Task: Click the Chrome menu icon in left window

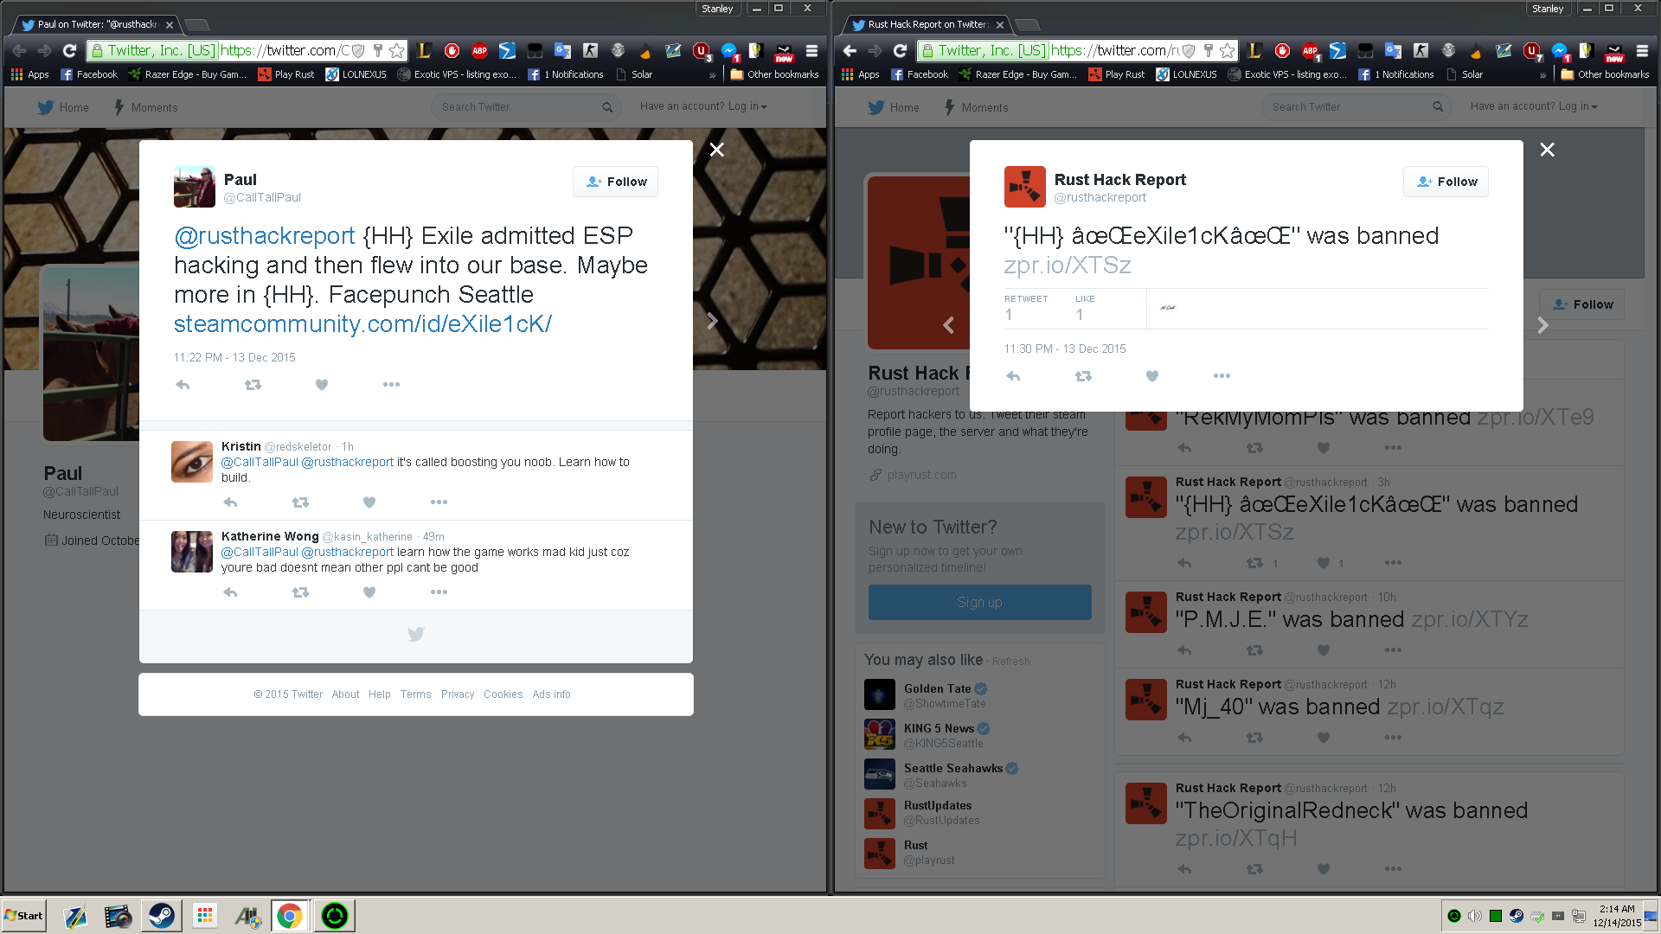Action: coord(811,50)
